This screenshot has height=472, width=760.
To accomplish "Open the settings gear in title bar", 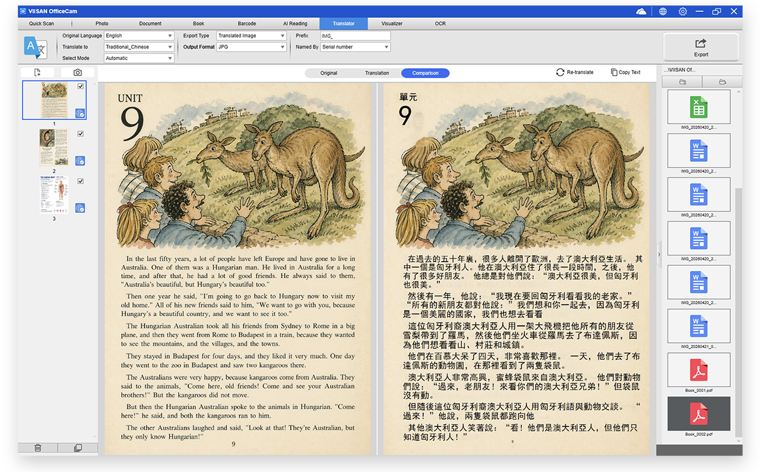I will tap(683, 11).
